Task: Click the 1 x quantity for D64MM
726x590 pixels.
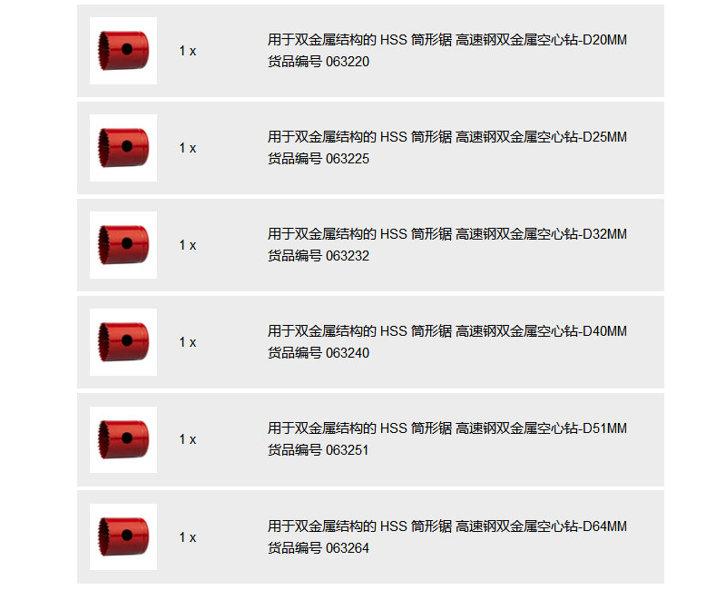Action: [x=188, y=537]
